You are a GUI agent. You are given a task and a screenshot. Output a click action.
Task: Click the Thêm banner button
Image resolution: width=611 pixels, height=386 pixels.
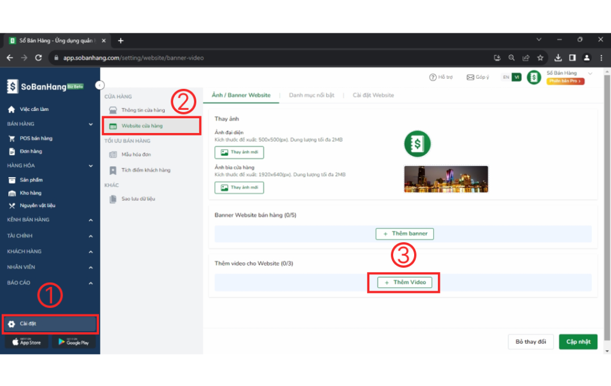[405, 234]
